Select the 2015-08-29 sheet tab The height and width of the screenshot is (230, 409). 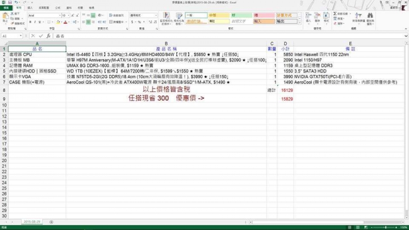pos(32,221)
